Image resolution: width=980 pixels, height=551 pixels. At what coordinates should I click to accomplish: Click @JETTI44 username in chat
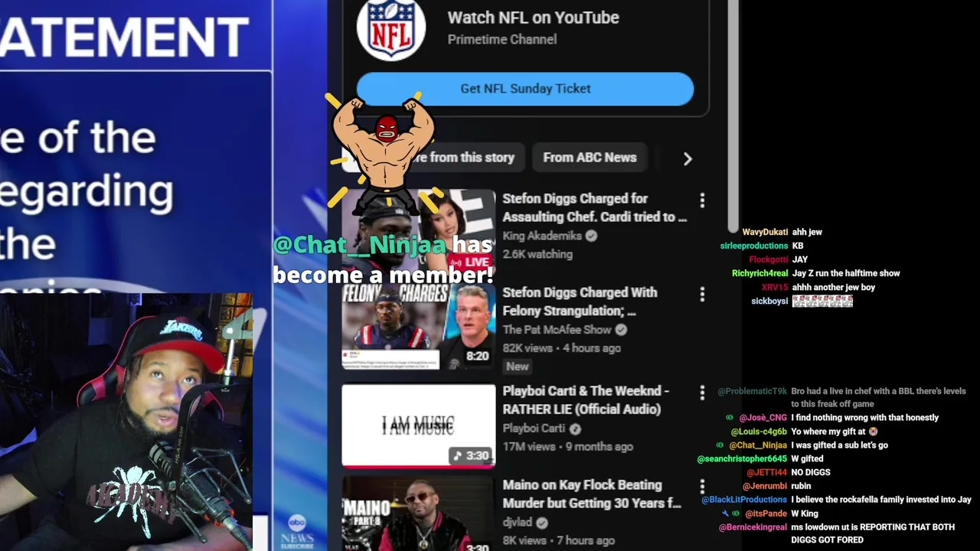766,473
